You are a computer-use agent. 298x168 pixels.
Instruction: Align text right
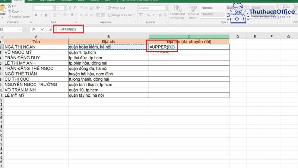[91, 15]
